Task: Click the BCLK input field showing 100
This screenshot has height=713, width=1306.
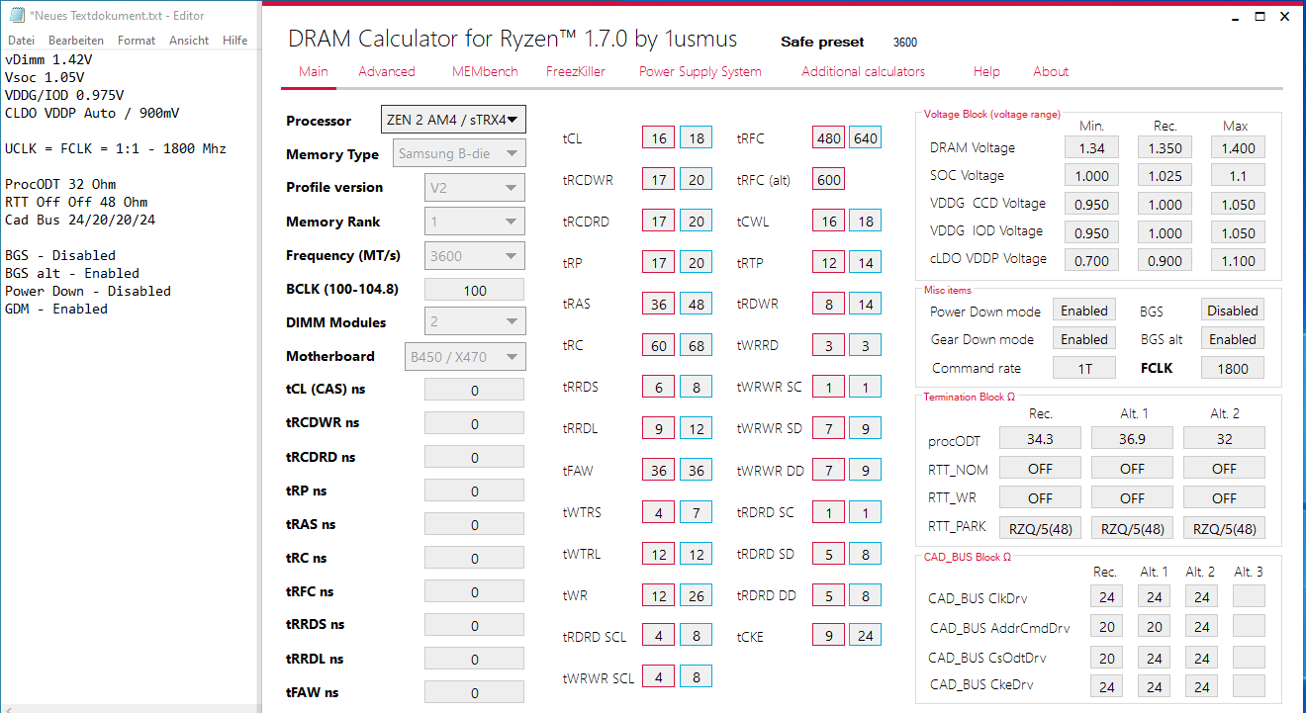Action: (475, 290)
